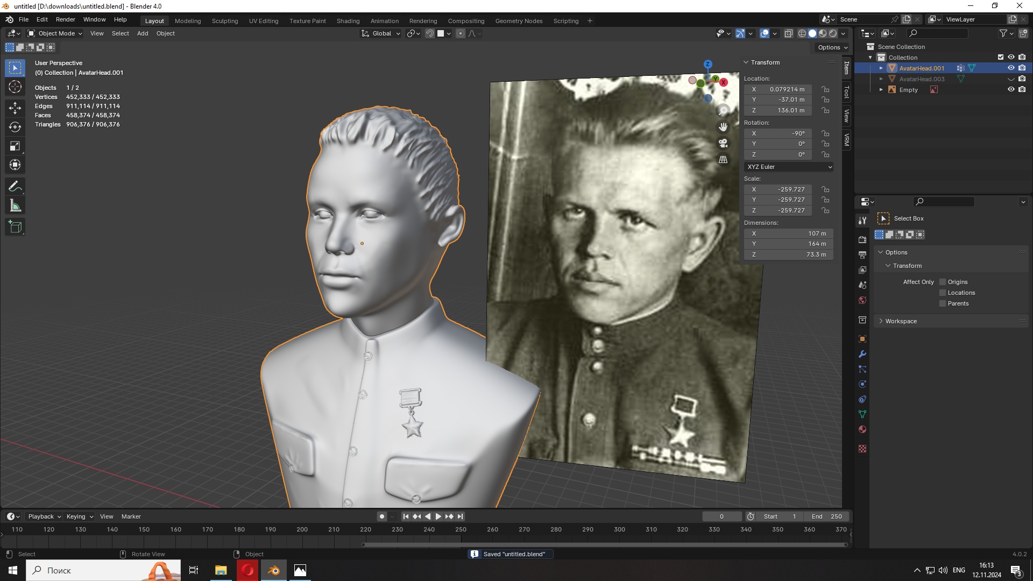Toggle camera view in viewport

(x=723, y=143)
